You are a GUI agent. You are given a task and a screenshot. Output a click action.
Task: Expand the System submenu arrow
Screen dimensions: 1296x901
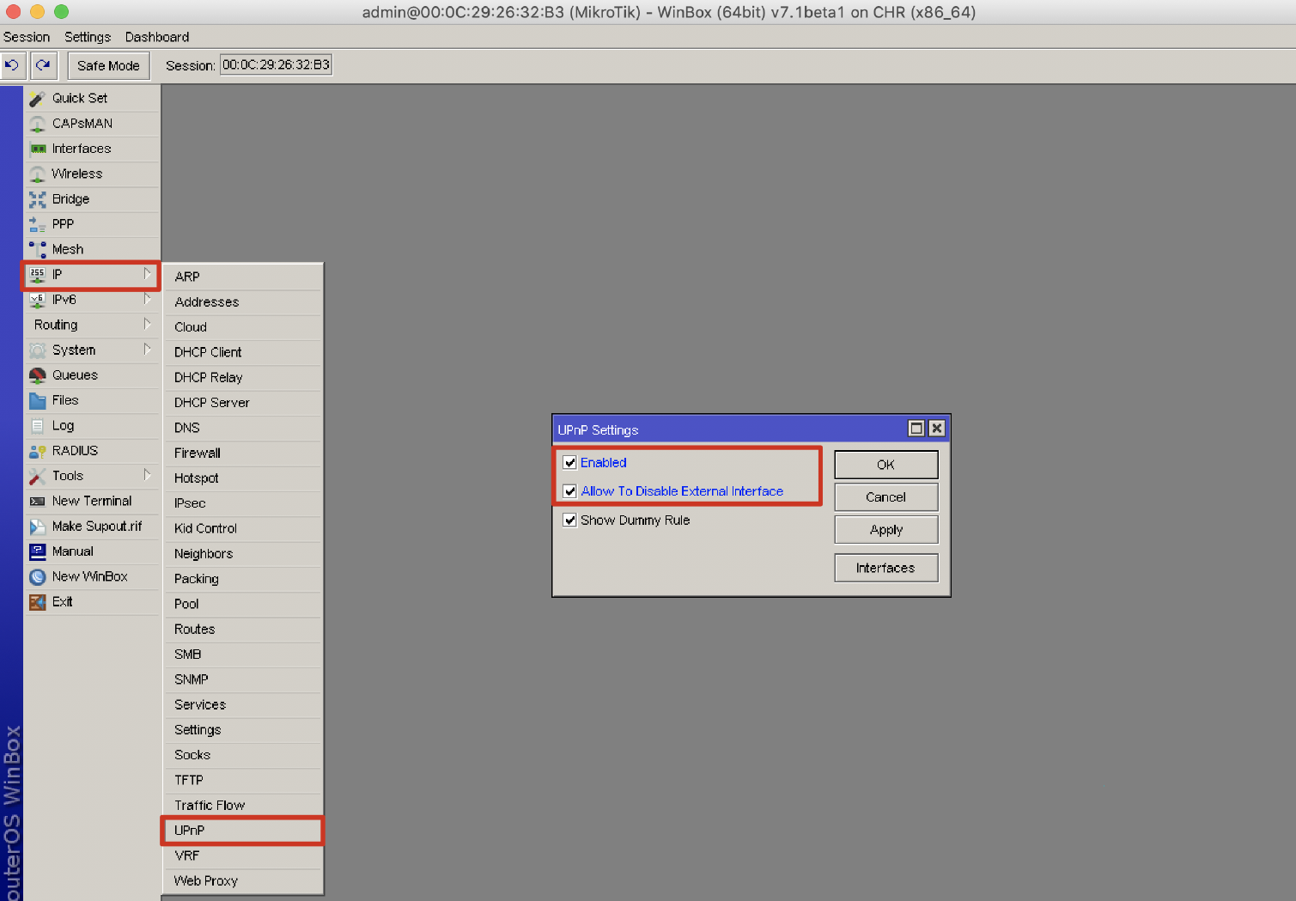coord(147,350)
